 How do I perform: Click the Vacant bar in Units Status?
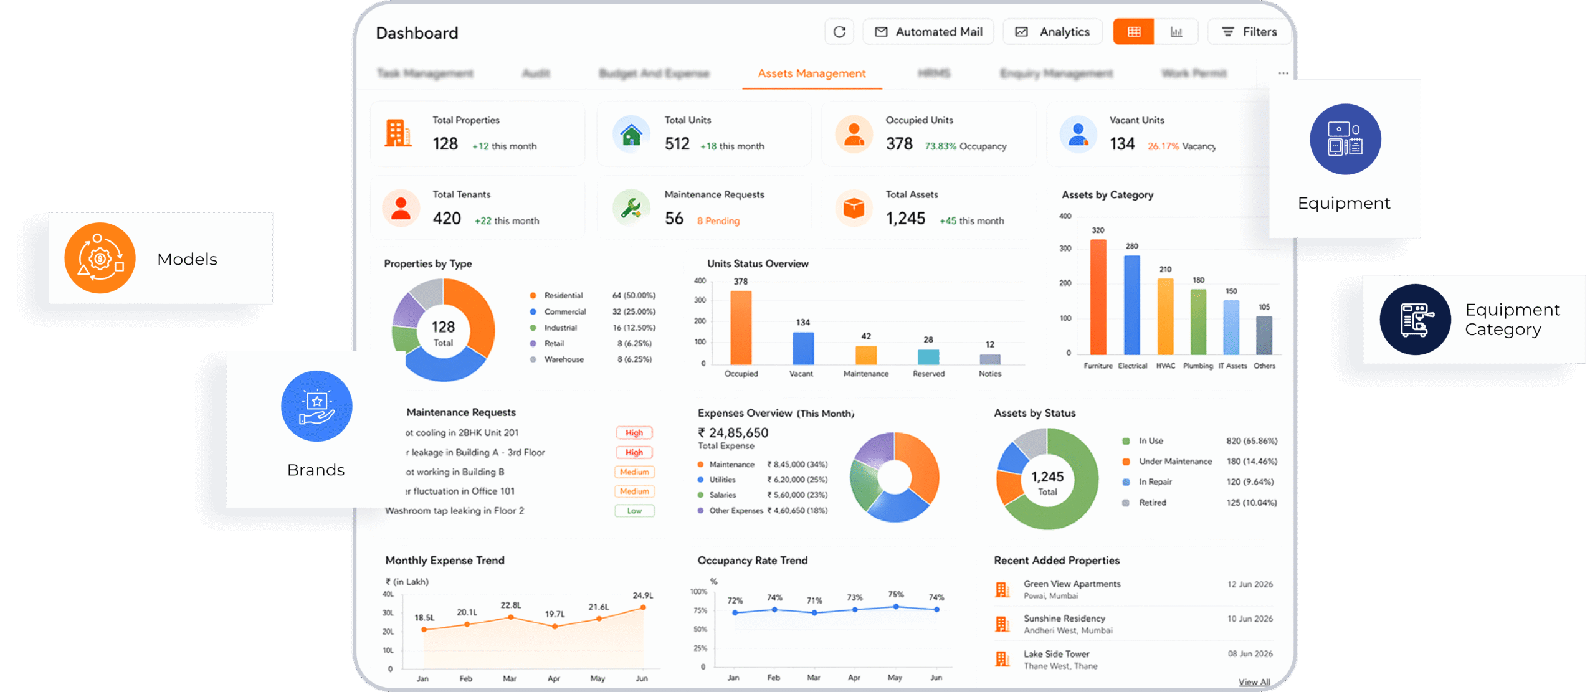[x=803, y=348]
